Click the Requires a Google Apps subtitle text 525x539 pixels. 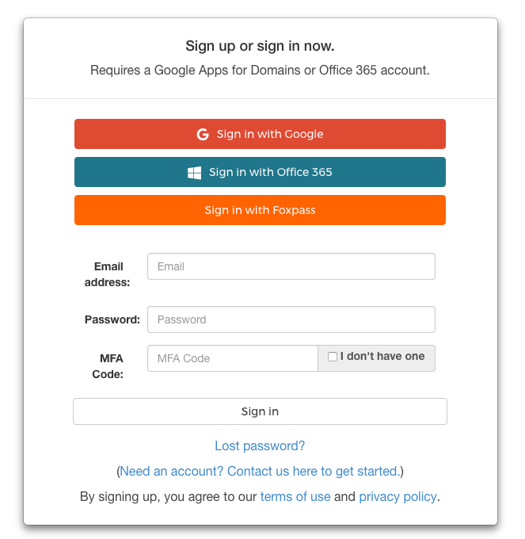(x=260, y=70)
